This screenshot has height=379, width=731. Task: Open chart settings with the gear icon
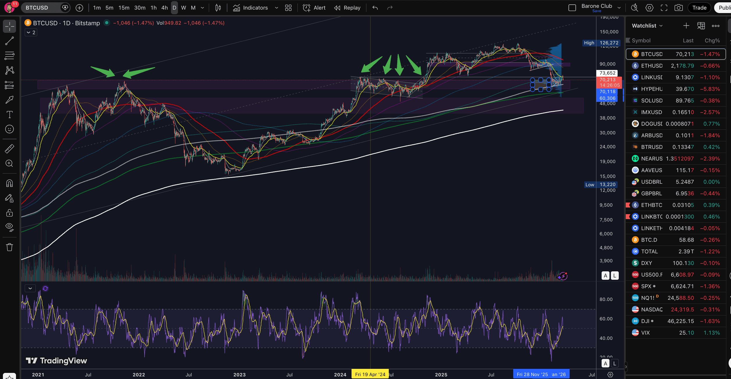coord(649,8)
